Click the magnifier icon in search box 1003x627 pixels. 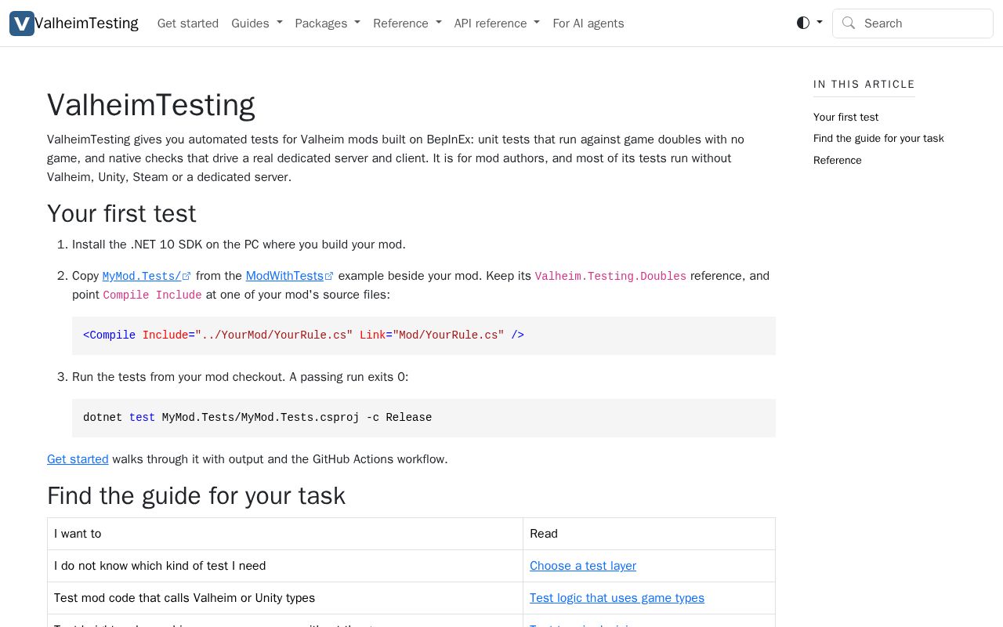pos(849,23)
